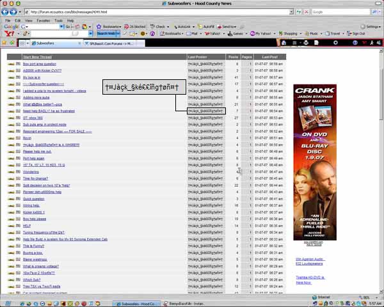
Task: Click the Google search box at top right
Action: [340, 12]
